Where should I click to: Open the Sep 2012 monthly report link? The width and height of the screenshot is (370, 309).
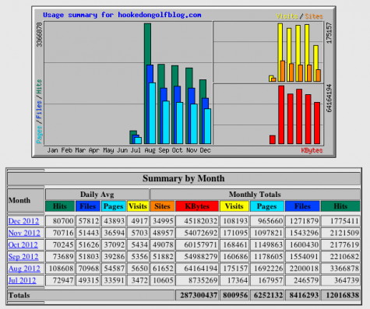[x=23, y=257]
